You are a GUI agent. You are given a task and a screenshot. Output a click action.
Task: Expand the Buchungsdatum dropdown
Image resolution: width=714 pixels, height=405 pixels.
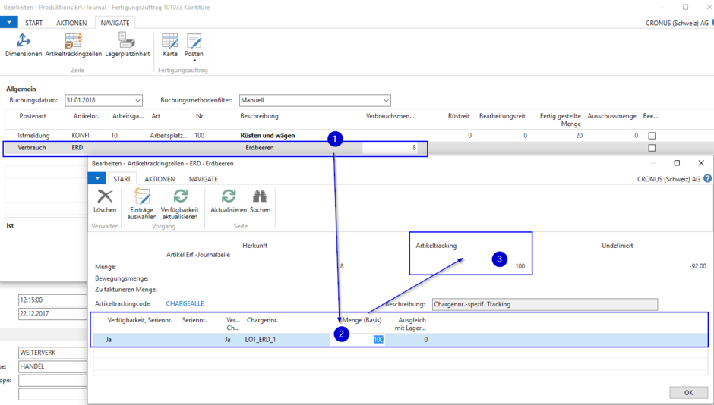click(x=137, y=100)
